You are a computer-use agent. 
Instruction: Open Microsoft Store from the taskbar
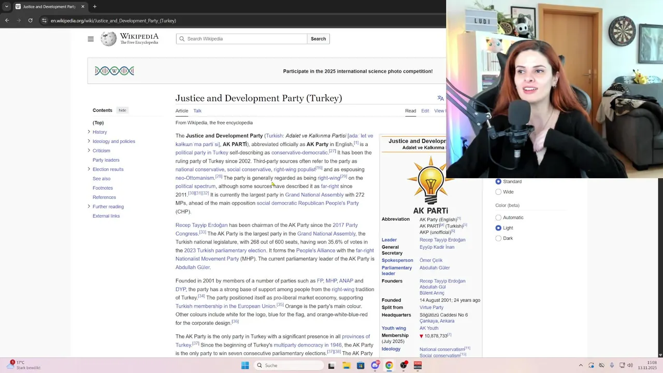361,365
